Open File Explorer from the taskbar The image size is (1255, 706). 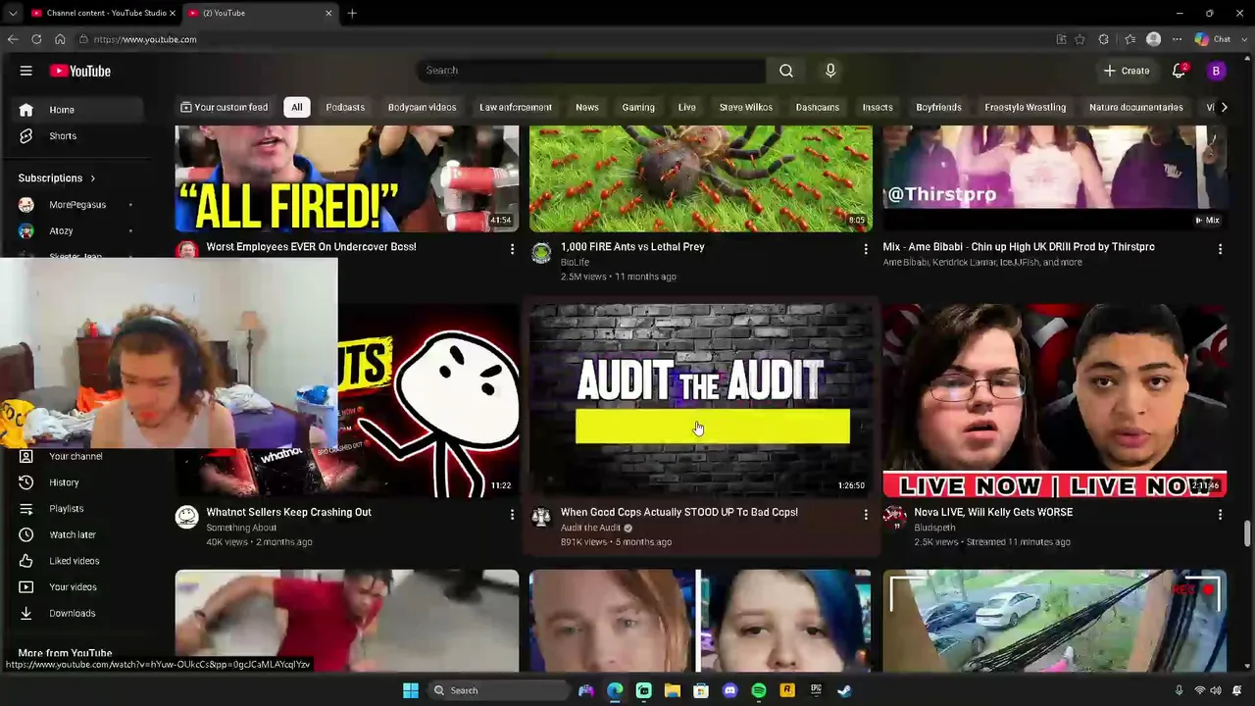(673, 690)
